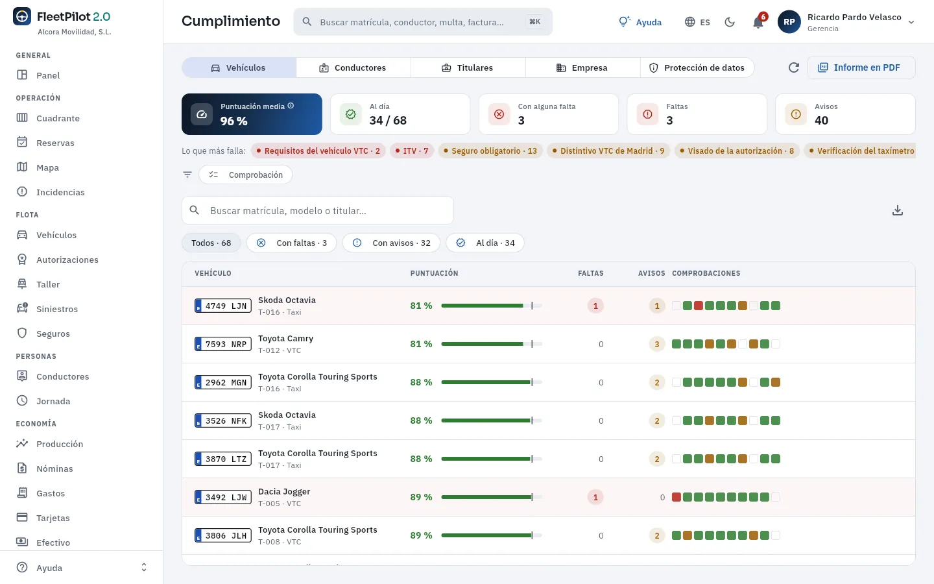Toggle the Comprobación grouping chip
The width and height of the screenshot is (934, 584).
245,175
